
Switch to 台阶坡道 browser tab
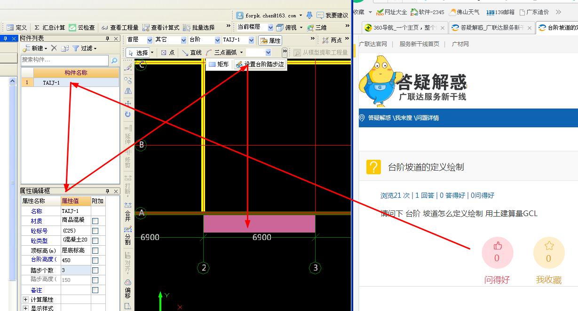pyautogui.click(x=558, y=28)
